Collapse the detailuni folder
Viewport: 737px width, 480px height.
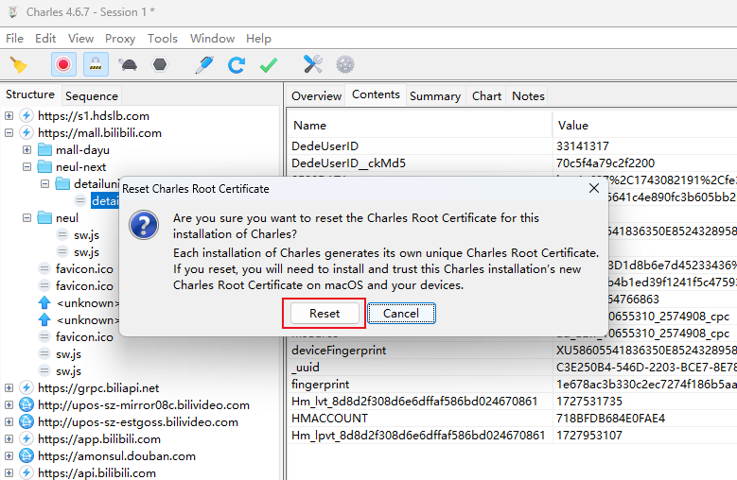pos(44,183)
